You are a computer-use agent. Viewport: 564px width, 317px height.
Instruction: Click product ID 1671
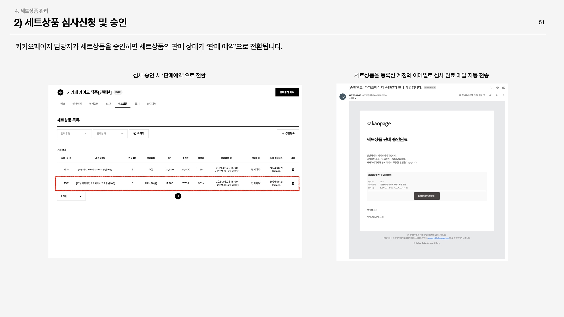[66, 183]
